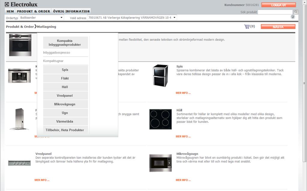This screenshot has height=191, width=307.
Task: Select Häll in the dropdown menu
Action: tap(65, 87)
